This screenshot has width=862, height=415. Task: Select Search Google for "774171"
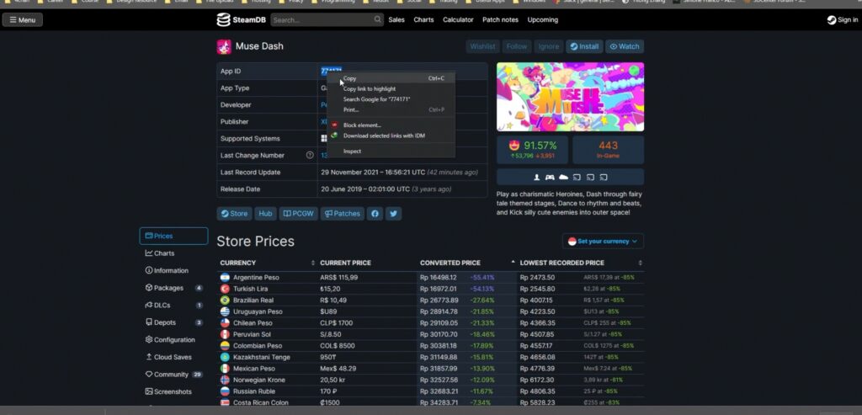pos(391,99)
